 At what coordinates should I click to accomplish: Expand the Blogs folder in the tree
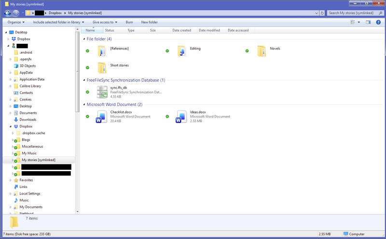coord(12,140)
